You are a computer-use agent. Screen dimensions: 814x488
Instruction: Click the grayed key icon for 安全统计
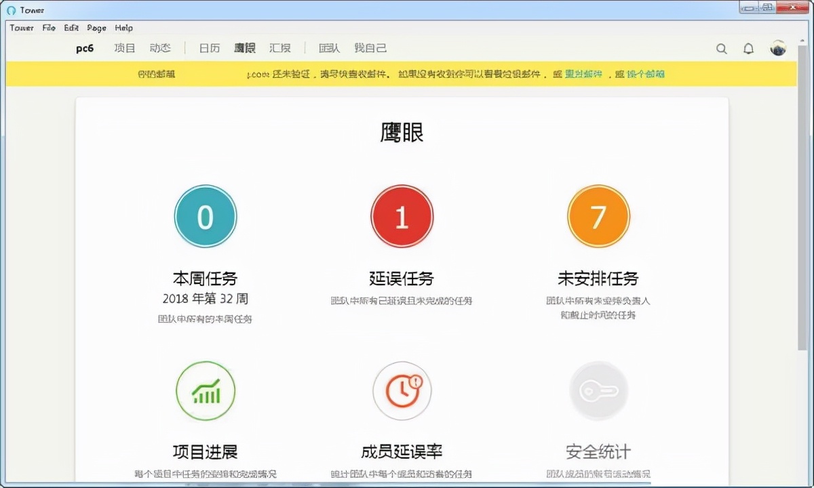tap(599, 391)
